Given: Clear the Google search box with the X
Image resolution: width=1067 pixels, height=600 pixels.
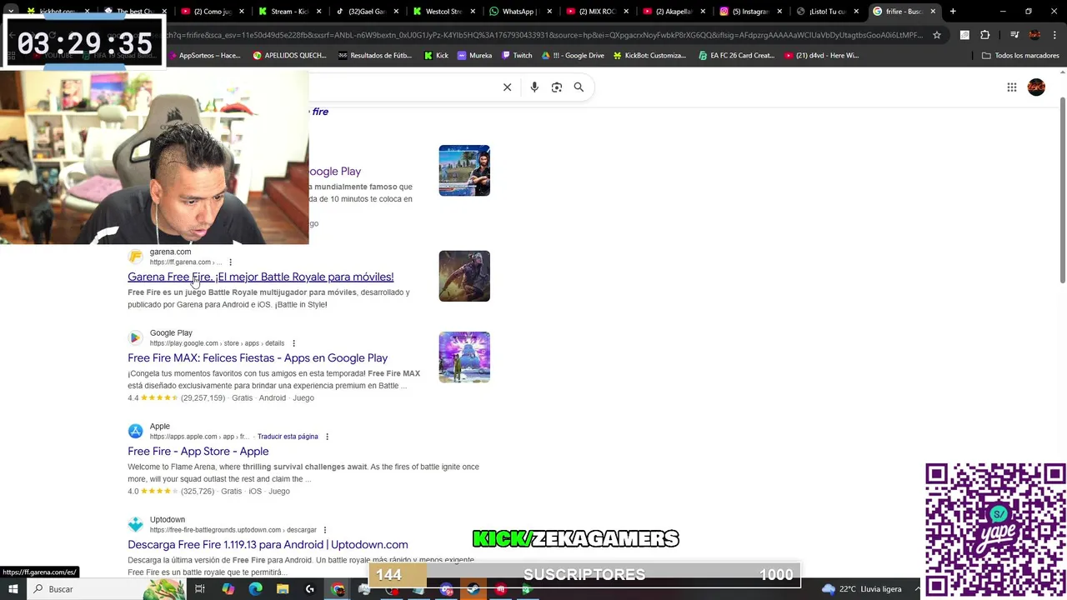Looking at the screenshot, I should pyautogui.click(x=507, y=87).
